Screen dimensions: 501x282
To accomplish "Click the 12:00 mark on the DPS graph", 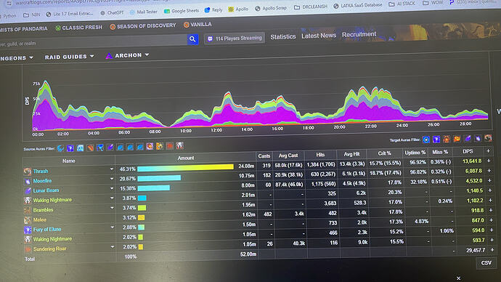I will 216,130.
